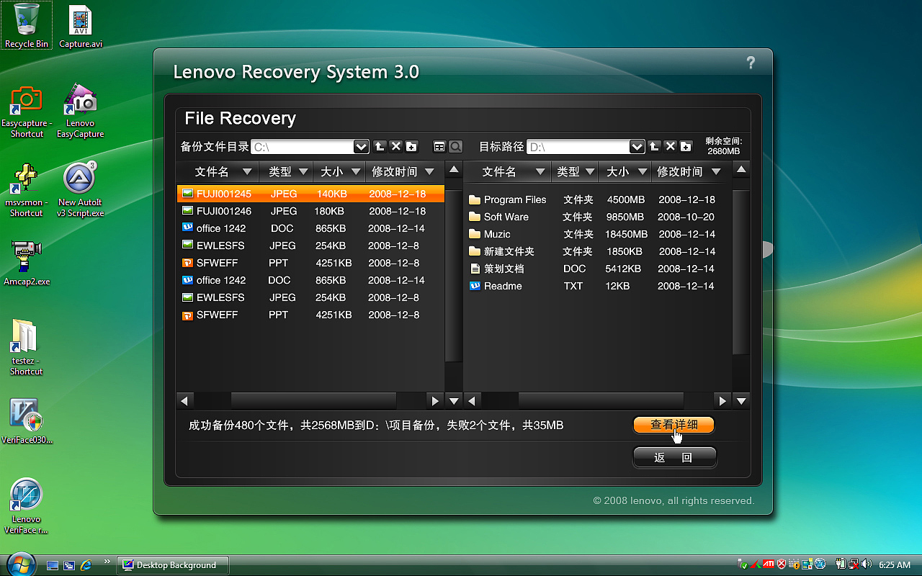
Task: Expand the target path D:\ dropdown
Action: 637,147
